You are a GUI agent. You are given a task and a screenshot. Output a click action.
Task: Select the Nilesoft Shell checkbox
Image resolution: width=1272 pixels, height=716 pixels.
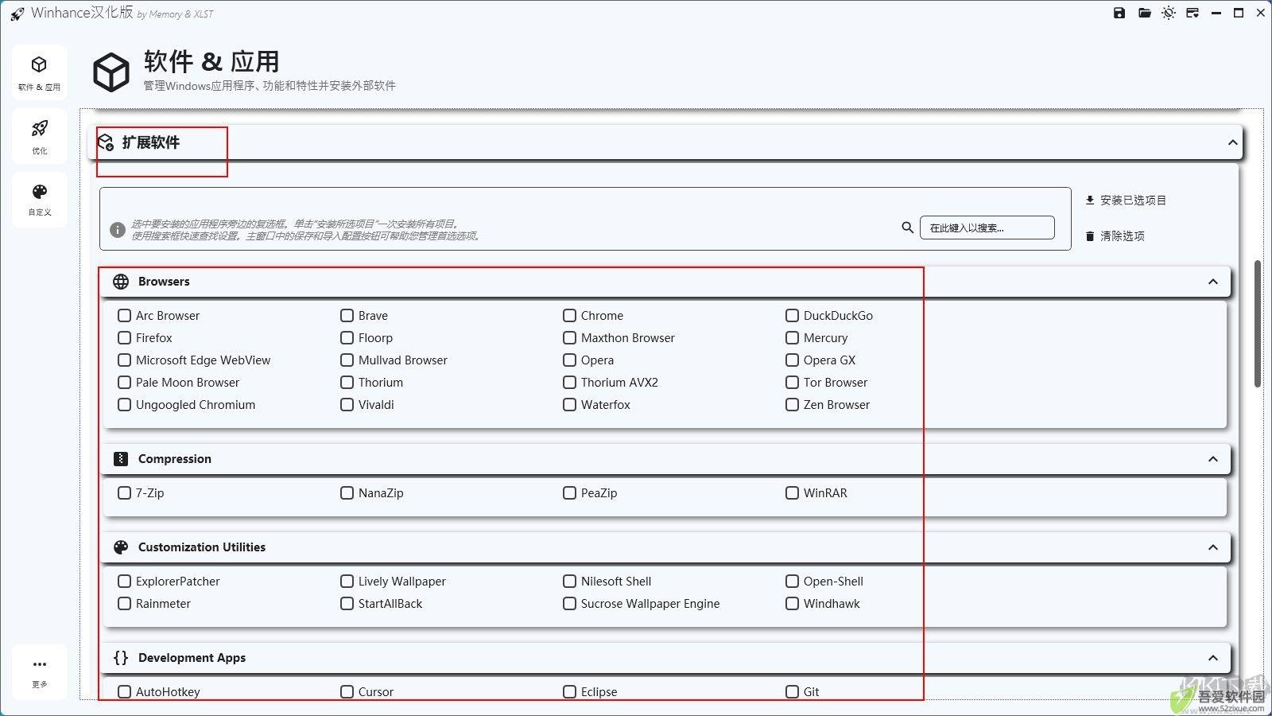click(569, 582)
